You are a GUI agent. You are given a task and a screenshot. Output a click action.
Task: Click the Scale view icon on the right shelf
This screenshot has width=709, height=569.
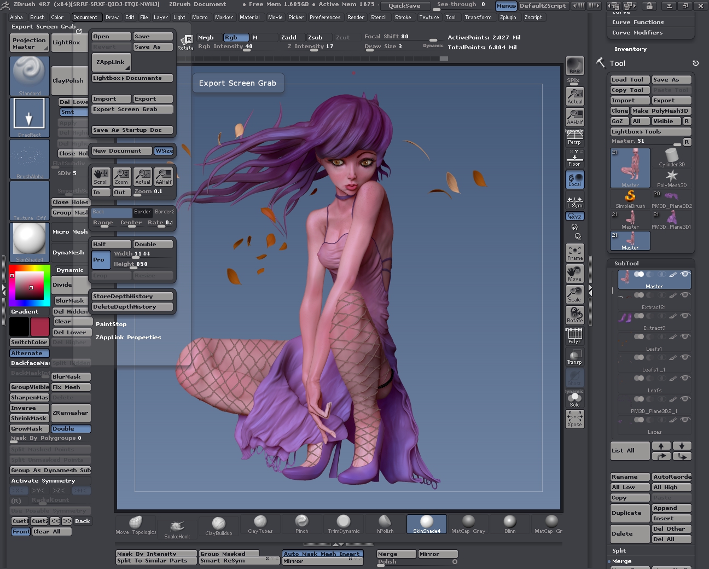point(574,294)
